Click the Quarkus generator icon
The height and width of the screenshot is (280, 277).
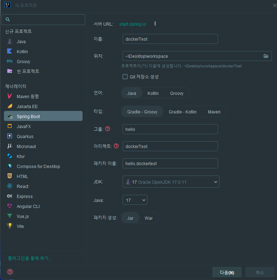coord(10,136)
